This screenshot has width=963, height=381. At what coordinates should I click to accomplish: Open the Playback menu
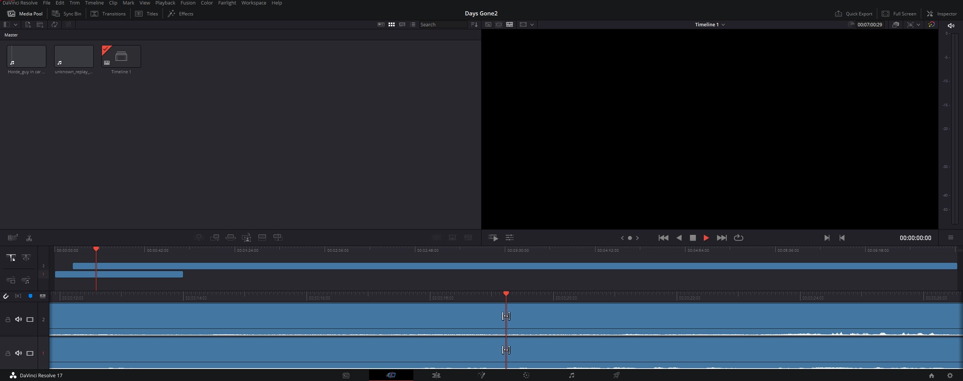coord(165,3)
